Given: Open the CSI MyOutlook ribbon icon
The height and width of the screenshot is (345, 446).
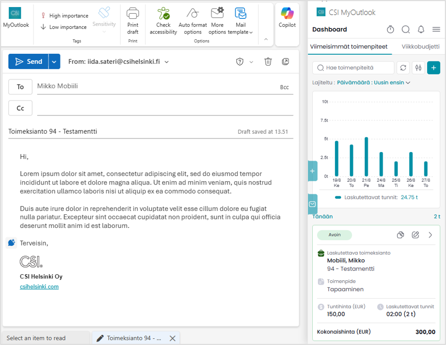Looking at the screenshot, I should pyautogui.click(x=16, y=17).
